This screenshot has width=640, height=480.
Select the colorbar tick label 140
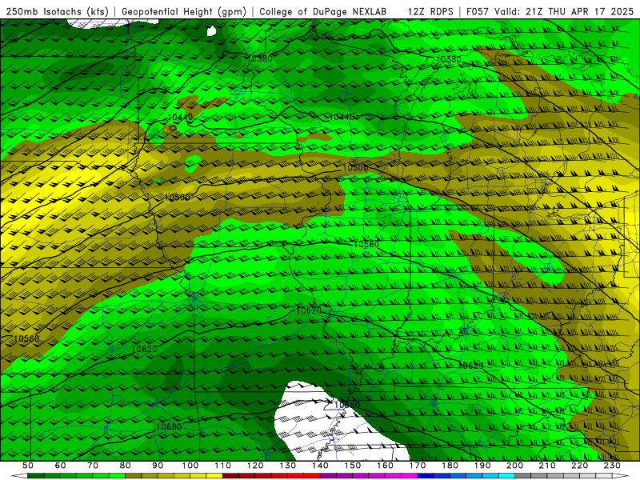pyautogui.click(x=321, y=466)
